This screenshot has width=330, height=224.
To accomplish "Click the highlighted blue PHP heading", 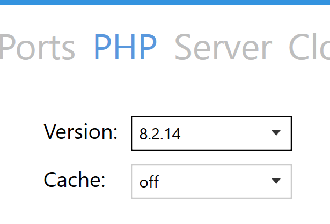I will pyautogui.click(x=125, y=47).
